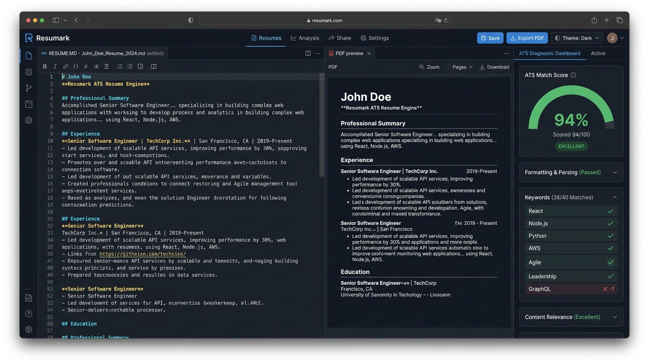Open the Settings tab in top navigation
The height and width of the screenshot is (362, 649).
pos(375,38)
